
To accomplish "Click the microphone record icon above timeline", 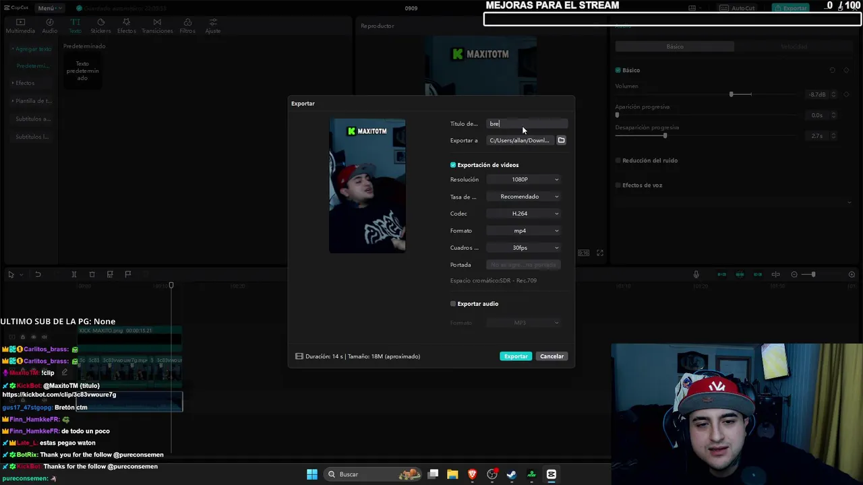I will (x=696, y=274).
